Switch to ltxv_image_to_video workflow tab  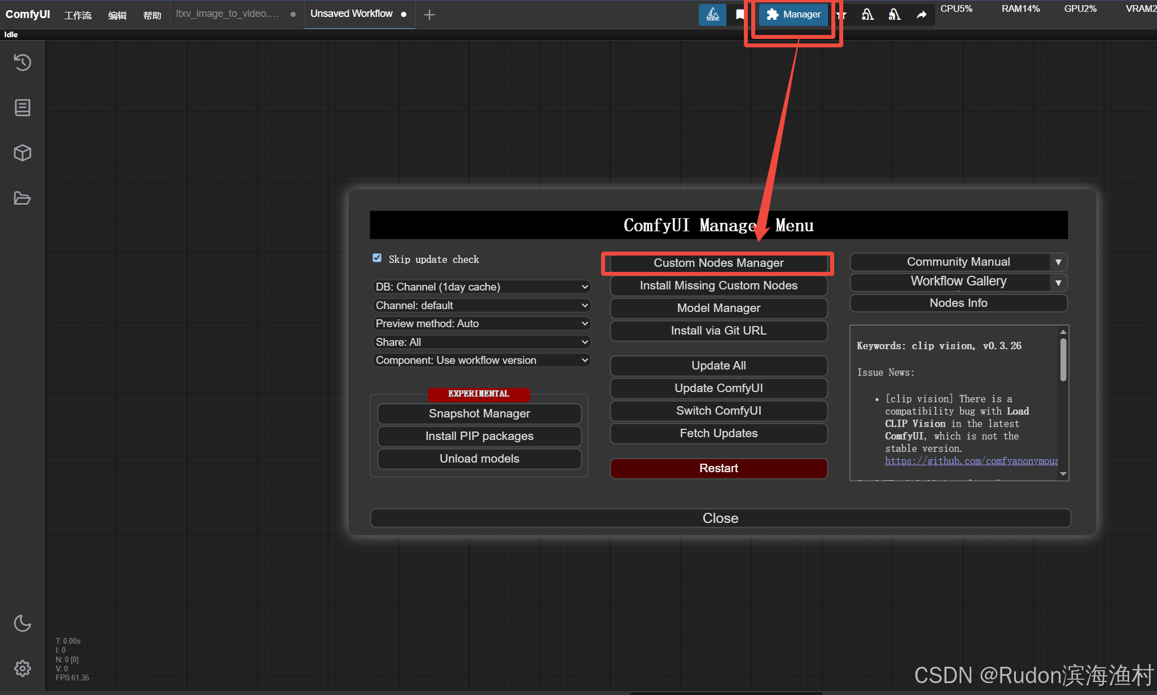coord(227,14)
